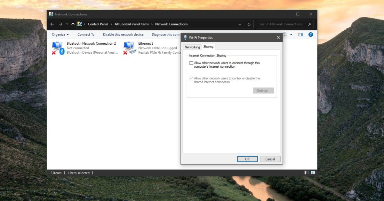
Task: Click the Bluetooth Network Connection 2 icon
Action: [58, 48]
